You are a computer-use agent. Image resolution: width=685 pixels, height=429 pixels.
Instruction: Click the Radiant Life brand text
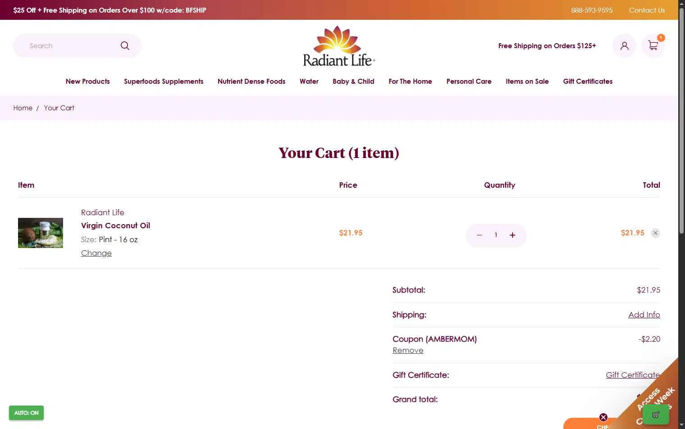[103, 212]
